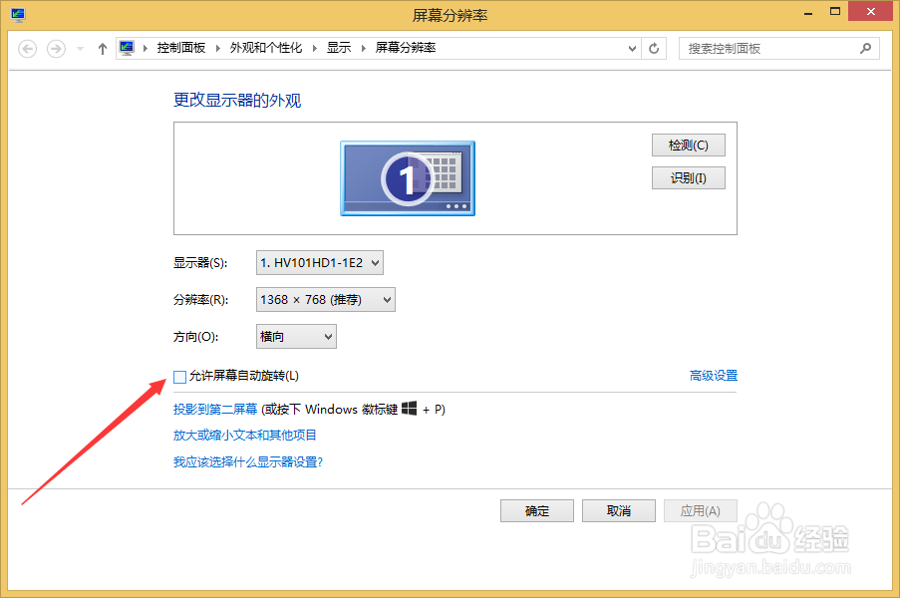Refresh the page with the refresh icon
Viewport: 900px width, 598px height.
tap(655, 48)
